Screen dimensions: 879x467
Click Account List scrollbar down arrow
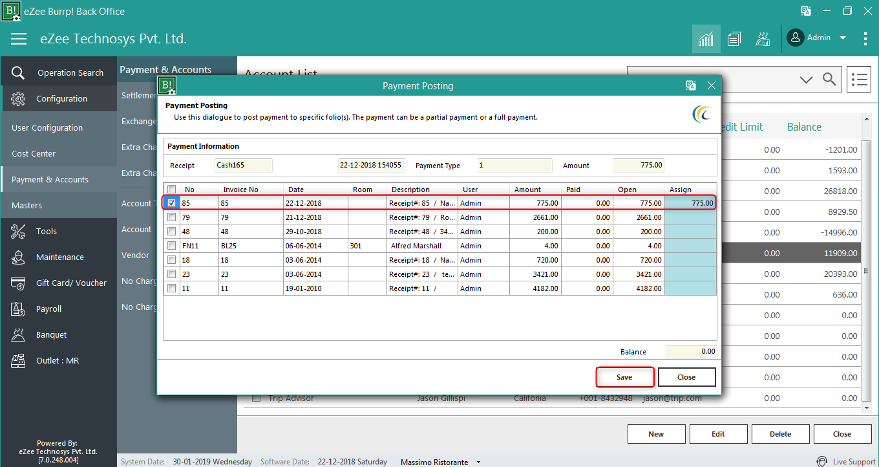click(867, 408)
